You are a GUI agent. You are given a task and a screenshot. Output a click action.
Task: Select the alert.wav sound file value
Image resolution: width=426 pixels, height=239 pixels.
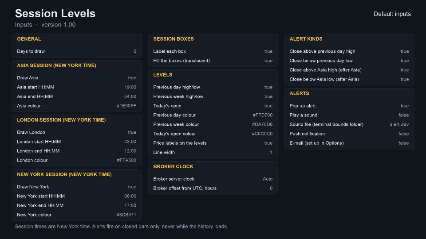(x=399, y=124)
